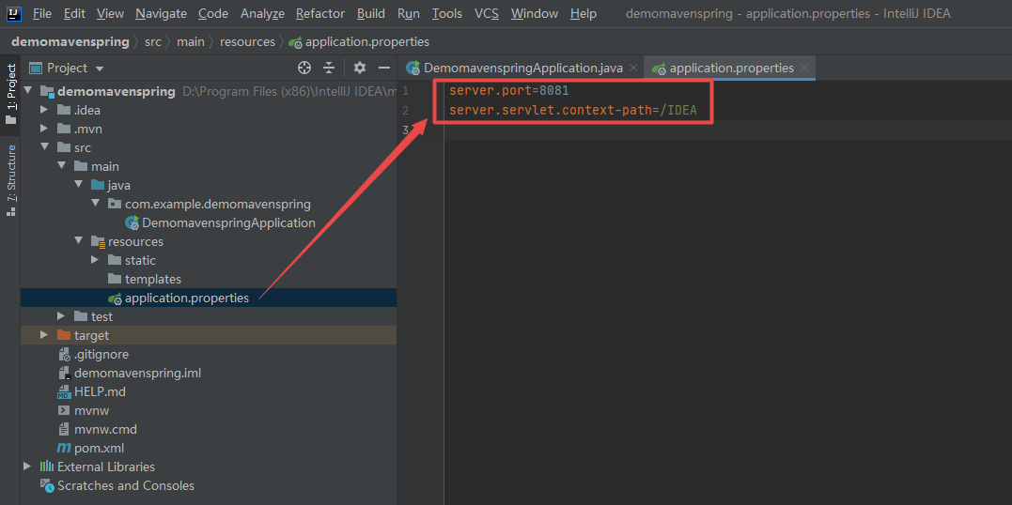1012x505 pixels.
Task: Expand the .idea folder
Action: point(44,110)
